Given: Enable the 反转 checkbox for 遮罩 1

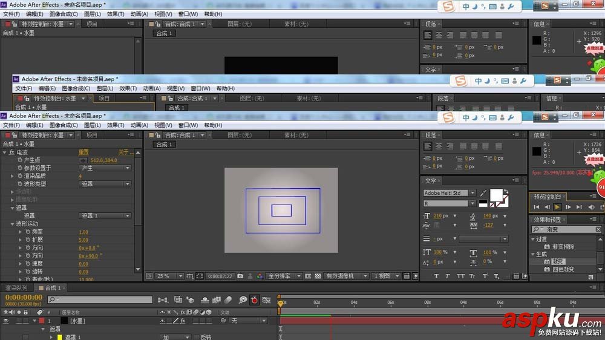Looking at the screenshot, I should click(x=195, y=337).
